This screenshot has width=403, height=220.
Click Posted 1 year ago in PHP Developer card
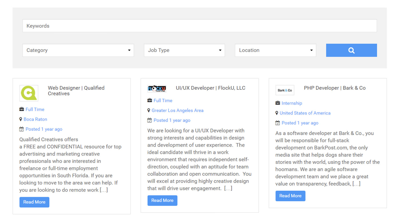tap(300, 123)
